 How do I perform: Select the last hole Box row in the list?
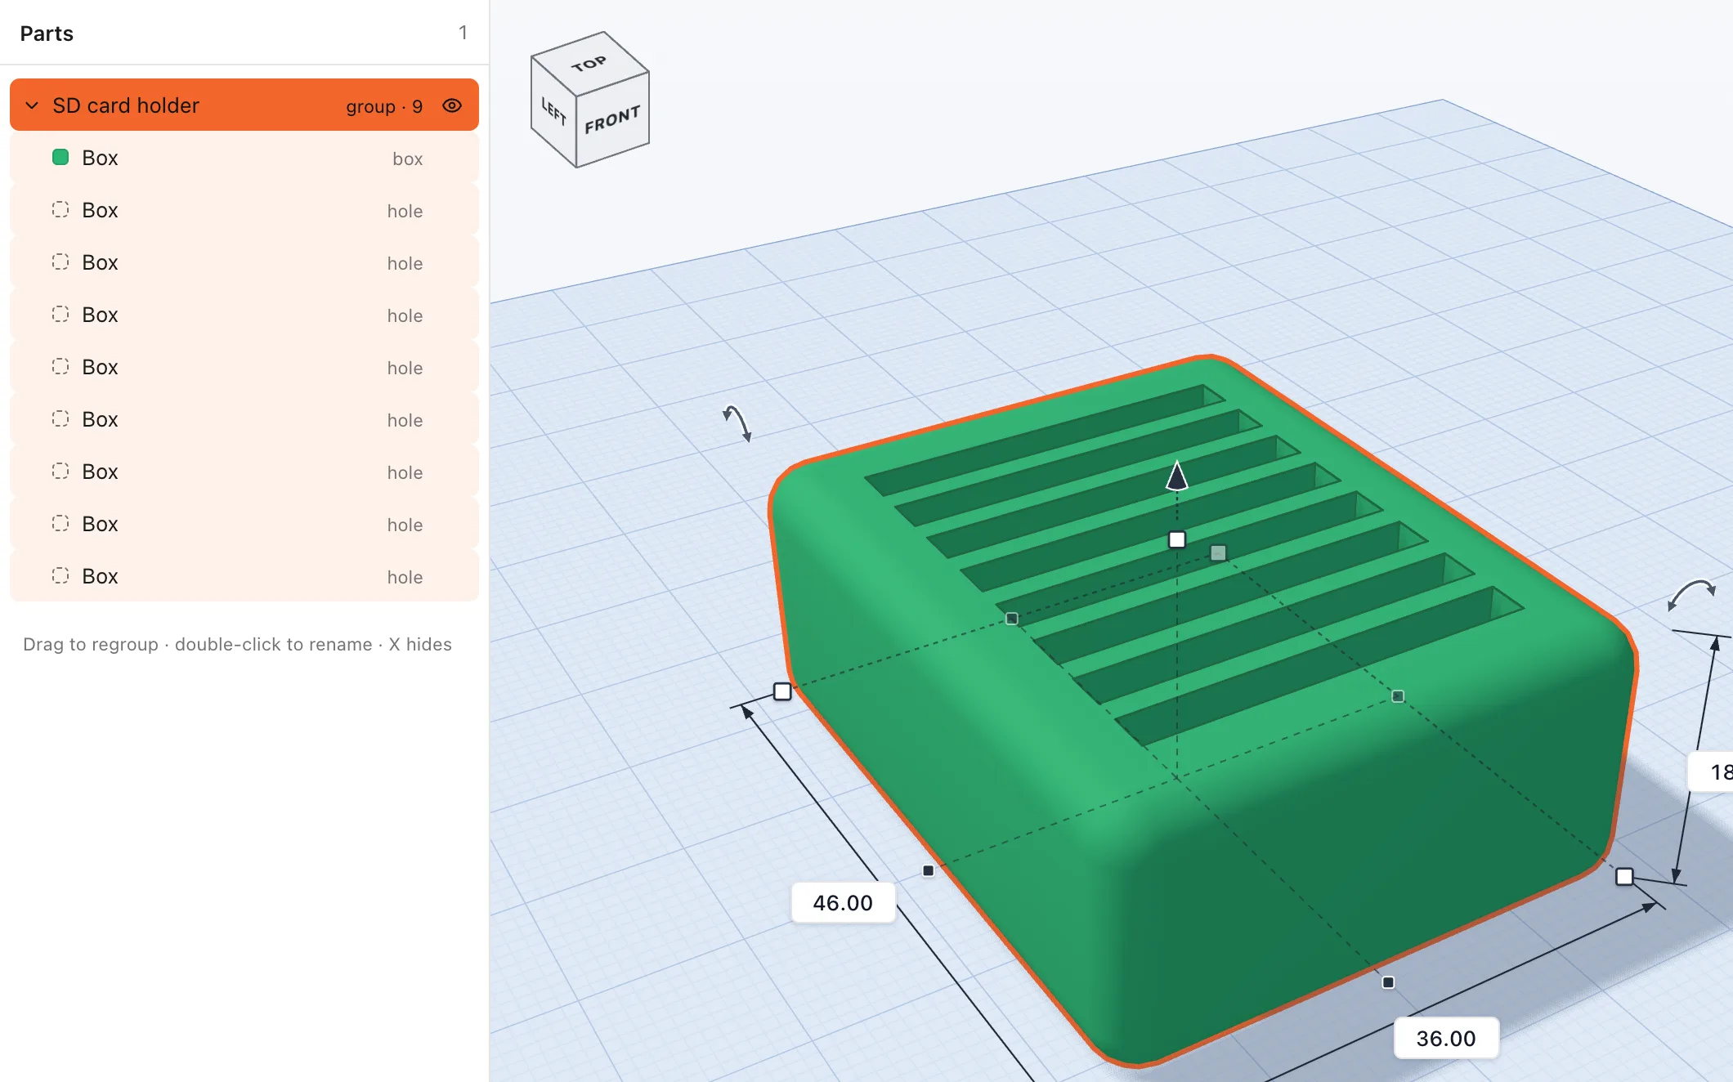tap(244, 576)
